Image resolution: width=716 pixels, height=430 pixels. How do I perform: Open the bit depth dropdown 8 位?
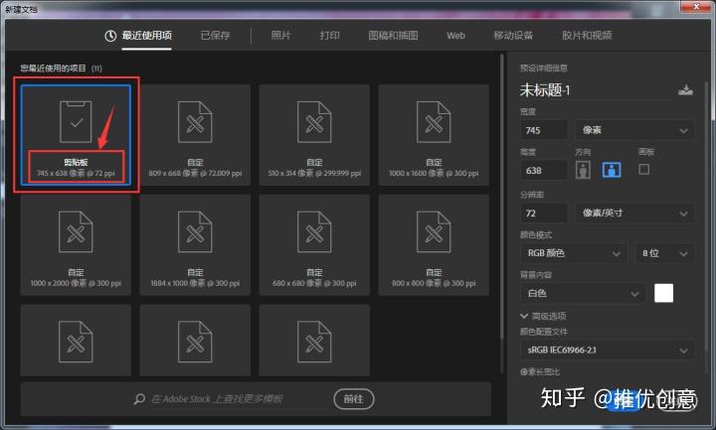664,253
